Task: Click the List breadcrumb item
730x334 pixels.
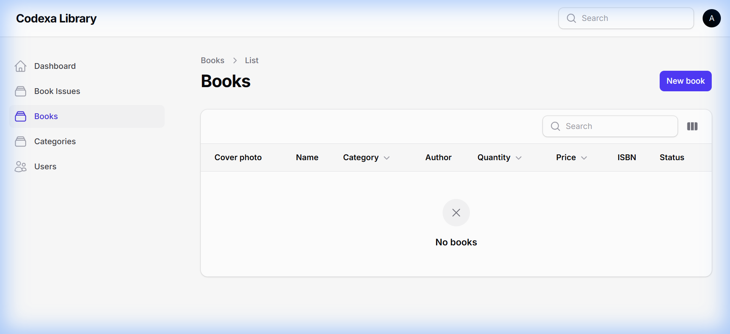Action: (251, 60)
